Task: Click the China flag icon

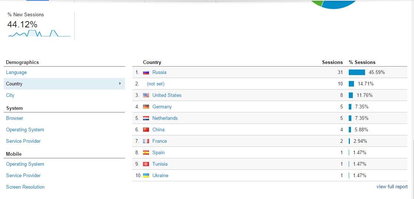Action: [146, 130]
